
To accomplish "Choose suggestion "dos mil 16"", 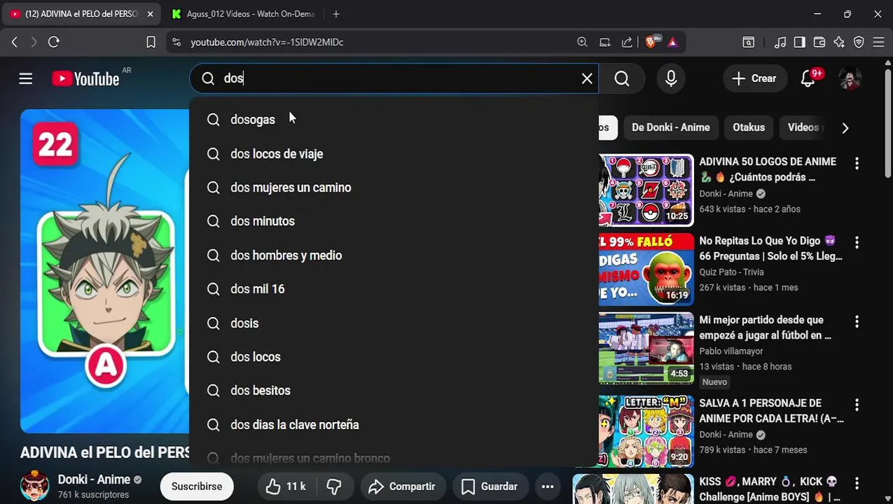I will click(x=394, y=289).
